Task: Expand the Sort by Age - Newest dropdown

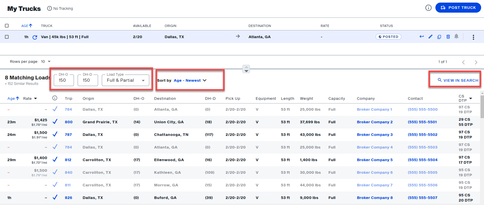Action: [190, 81]
